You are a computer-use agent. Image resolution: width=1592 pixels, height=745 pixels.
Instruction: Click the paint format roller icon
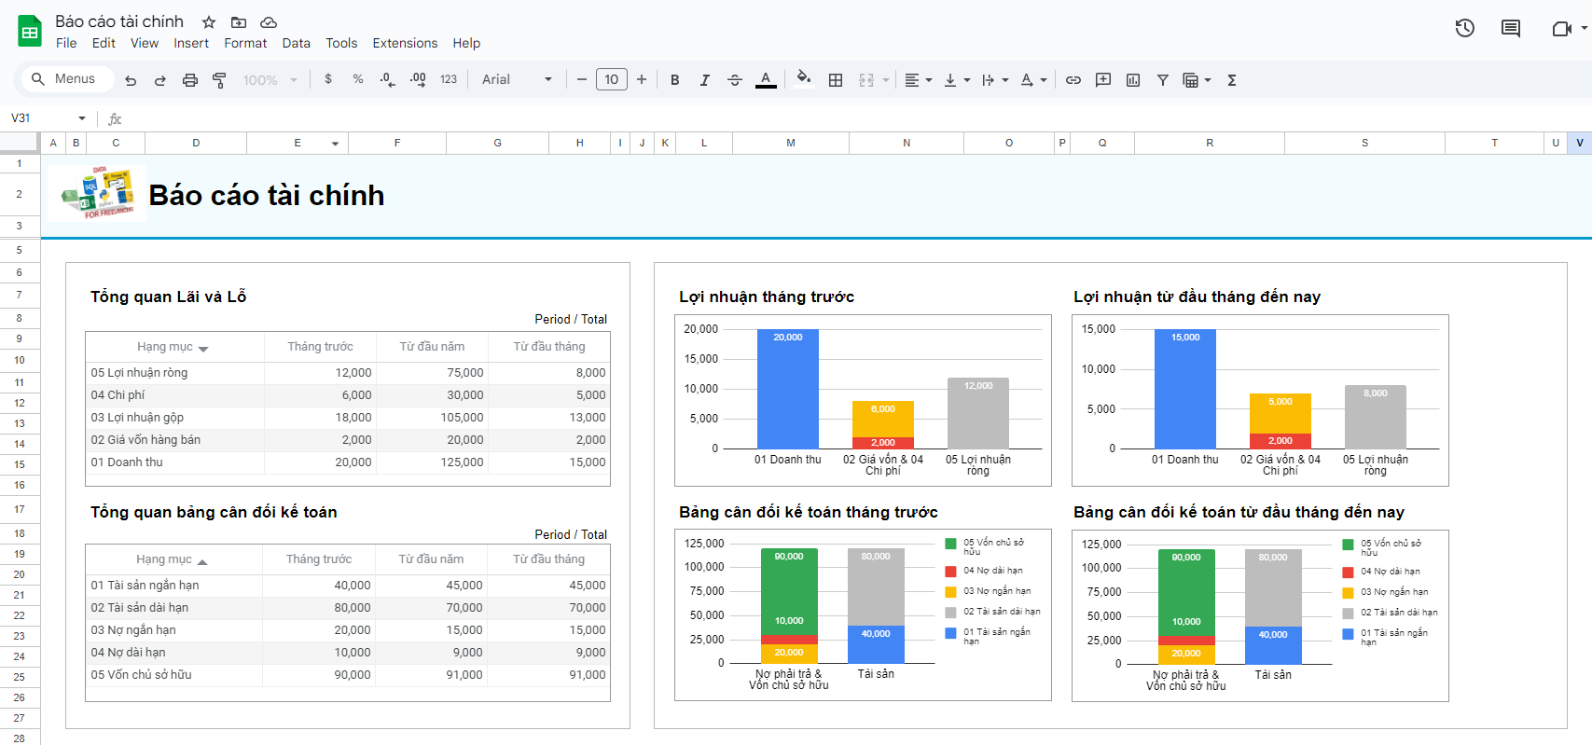[x=219, y=80]
